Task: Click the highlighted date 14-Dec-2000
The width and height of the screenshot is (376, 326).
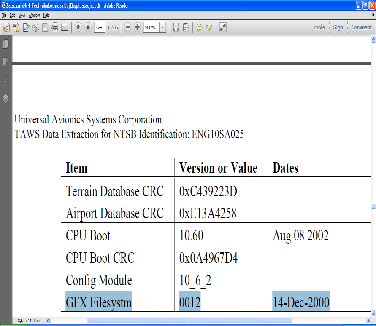Action: click(x=301, y=302)
